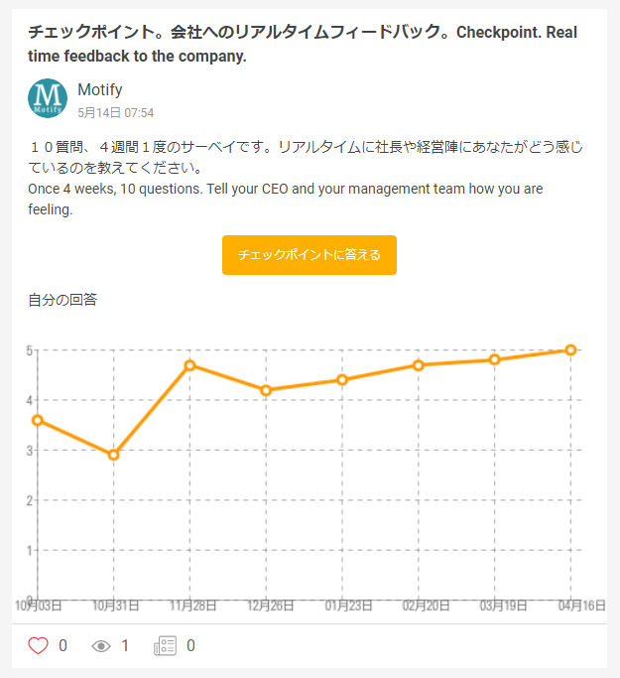Select the 04月16日 highest data point

pyautogui.click(x=570, y=349)
